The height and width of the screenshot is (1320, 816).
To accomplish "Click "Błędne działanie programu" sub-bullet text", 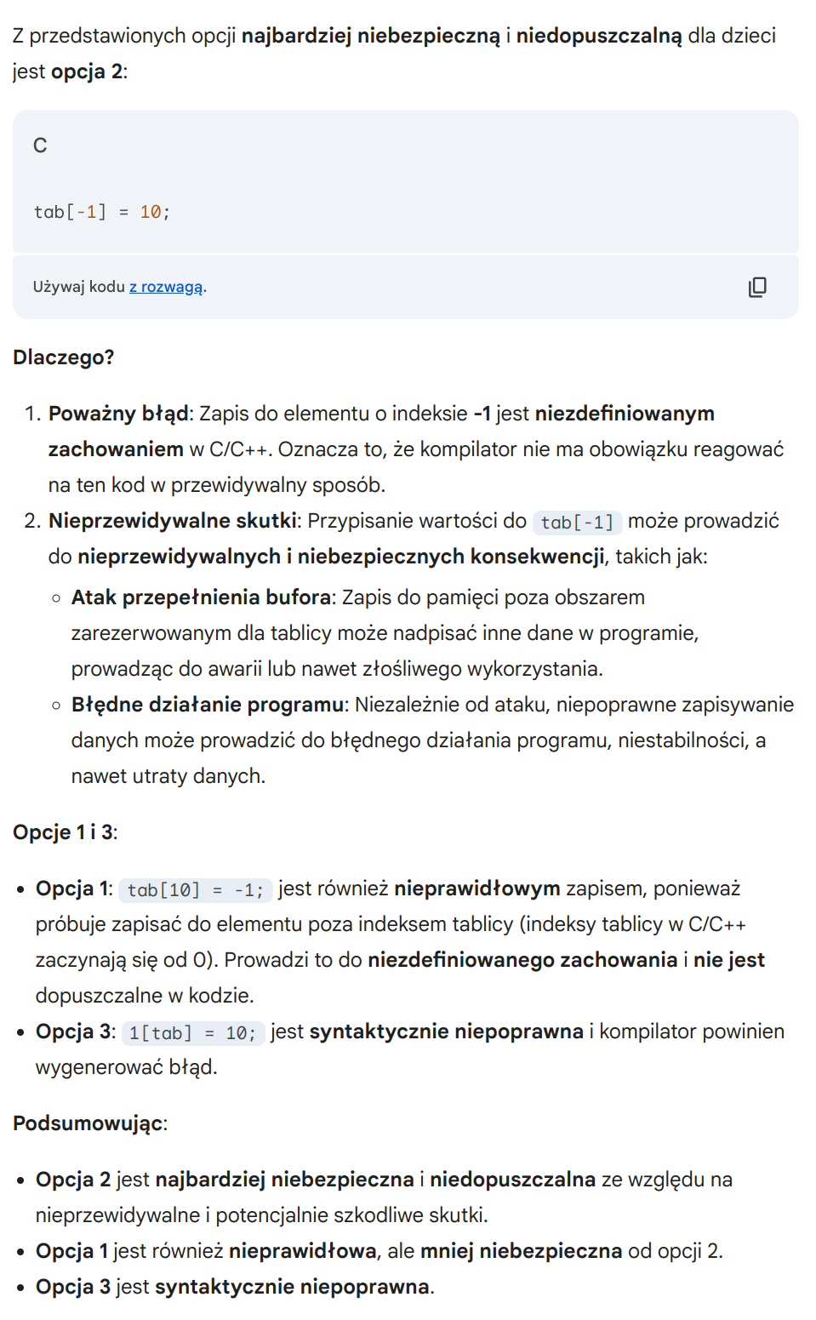I will click(207, 705).
